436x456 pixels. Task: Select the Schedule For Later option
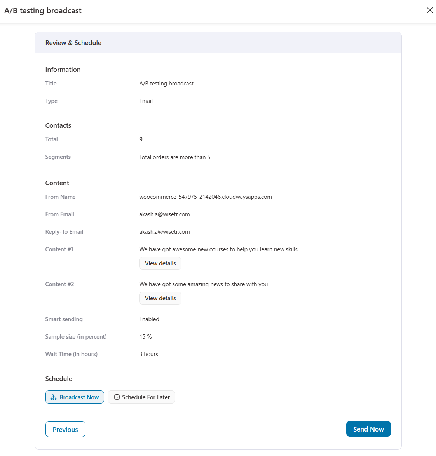click(141, 397)
